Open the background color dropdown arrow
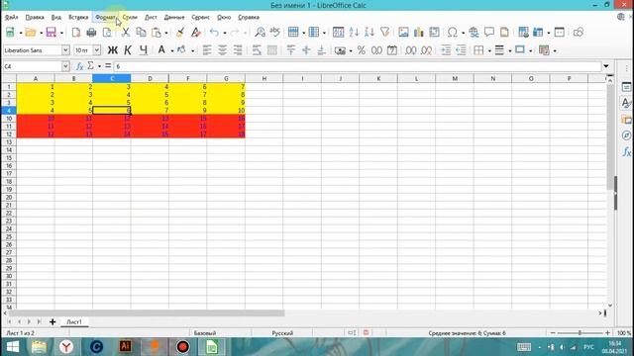Screen dimensions: 634x356 tap(192, 50)
